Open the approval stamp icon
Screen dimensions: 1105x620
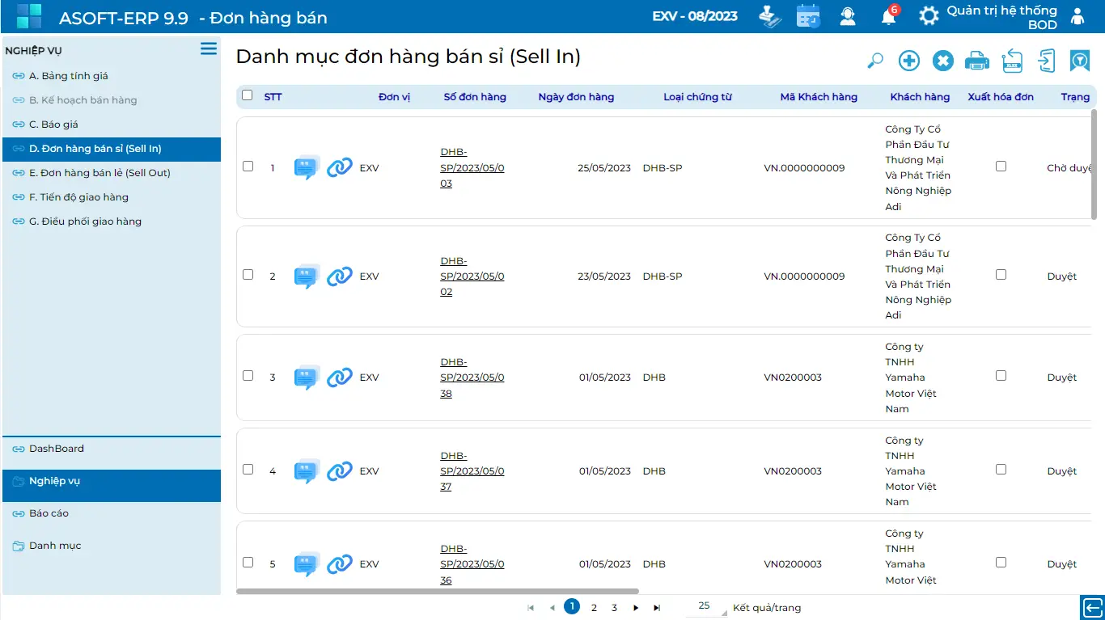click(x=769, y=16)
